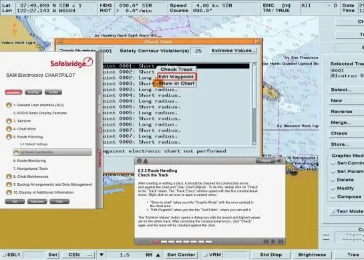Go to previous tutorial step
364x260 pixels.
266,242
